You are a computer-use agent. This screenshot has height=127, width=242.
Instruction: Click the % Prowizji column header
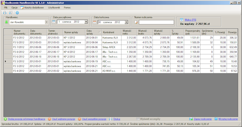[x=220, y=32]
